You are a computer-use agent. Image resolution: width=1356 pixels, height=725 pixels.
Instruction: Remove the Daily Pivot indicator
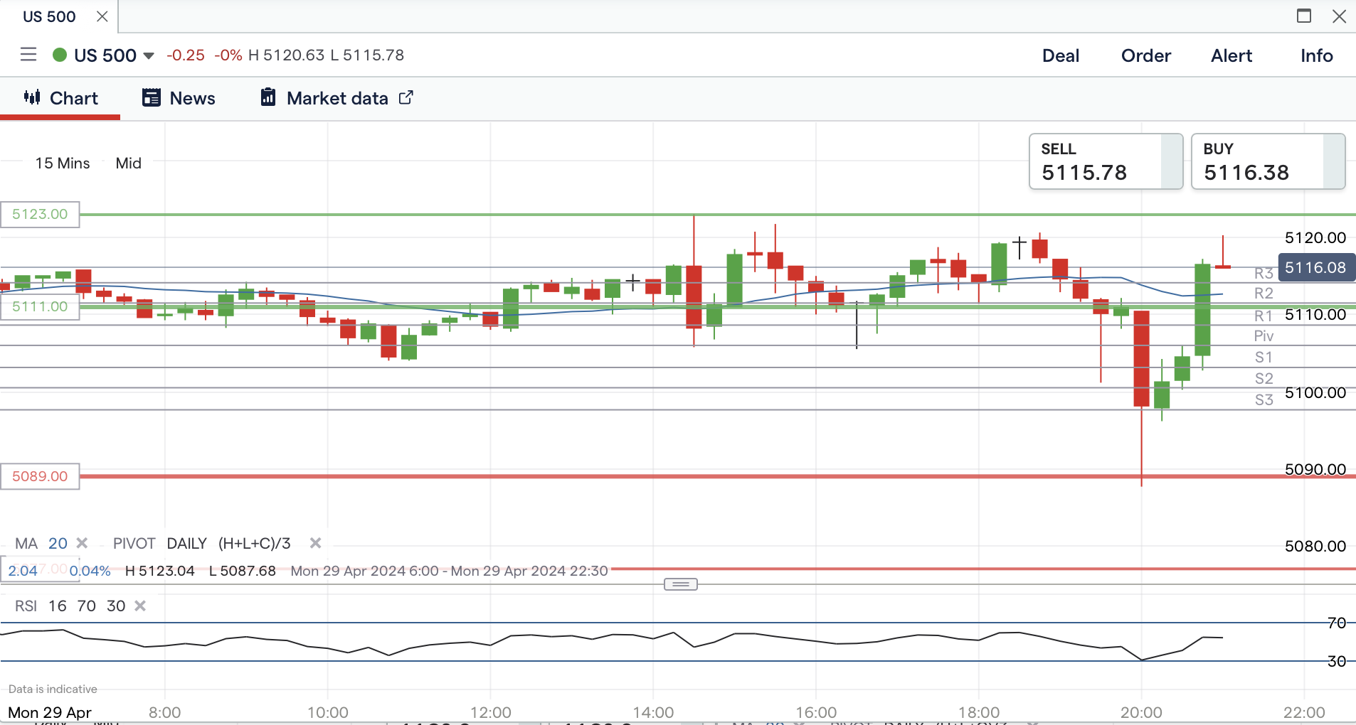click(x=315, y=543)
